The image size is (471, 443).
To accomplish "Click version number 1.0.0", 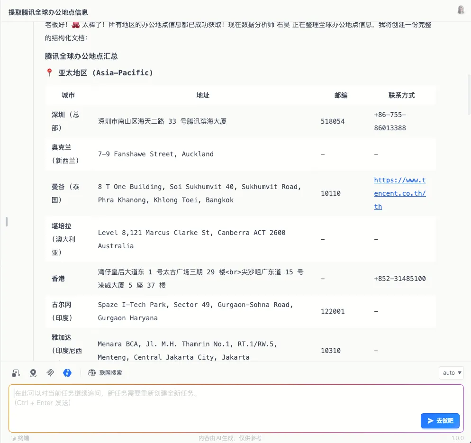I will [457, 438].
